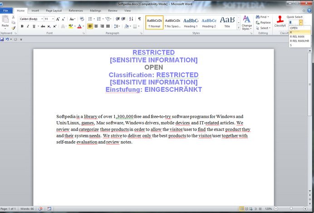The image size is (314, 213).
Task: Click the Grow Font icon
Action: click(58, 19)
